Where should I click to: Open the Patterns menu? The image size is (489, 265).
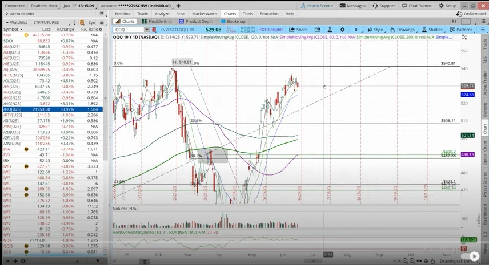[x=461, y=30]
